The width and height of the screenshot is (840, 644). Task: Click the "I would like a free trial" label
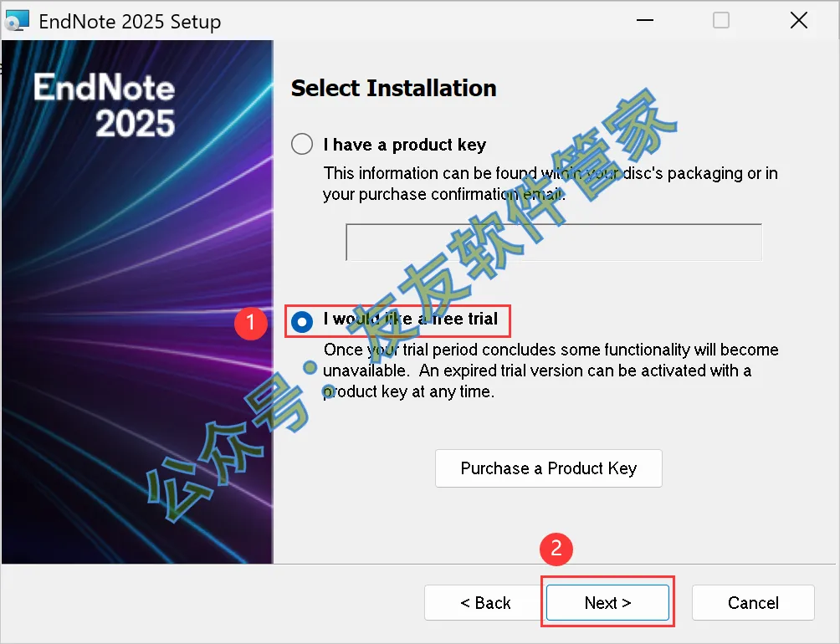tap(410, 319)
